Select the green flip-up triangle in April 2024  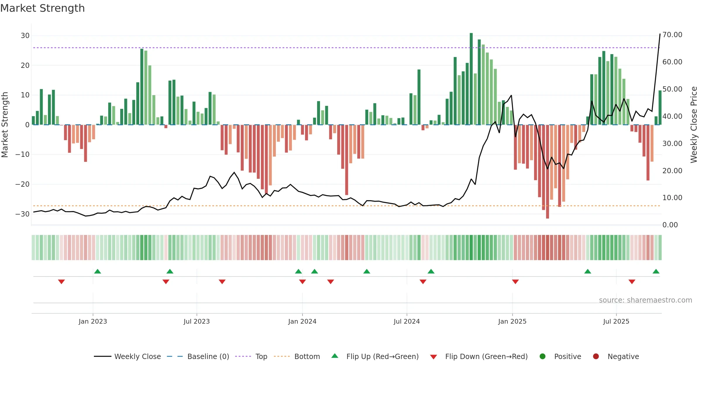point(367,271)
